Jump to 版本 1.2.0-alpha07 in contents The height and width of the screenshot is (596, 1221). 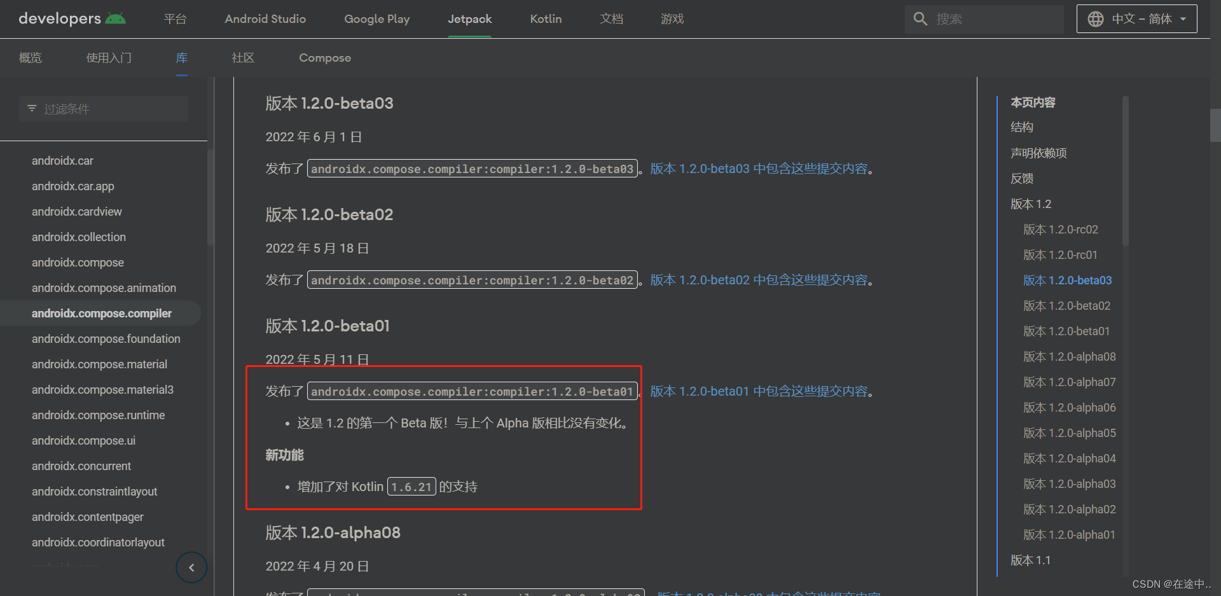coord(1070,382)
